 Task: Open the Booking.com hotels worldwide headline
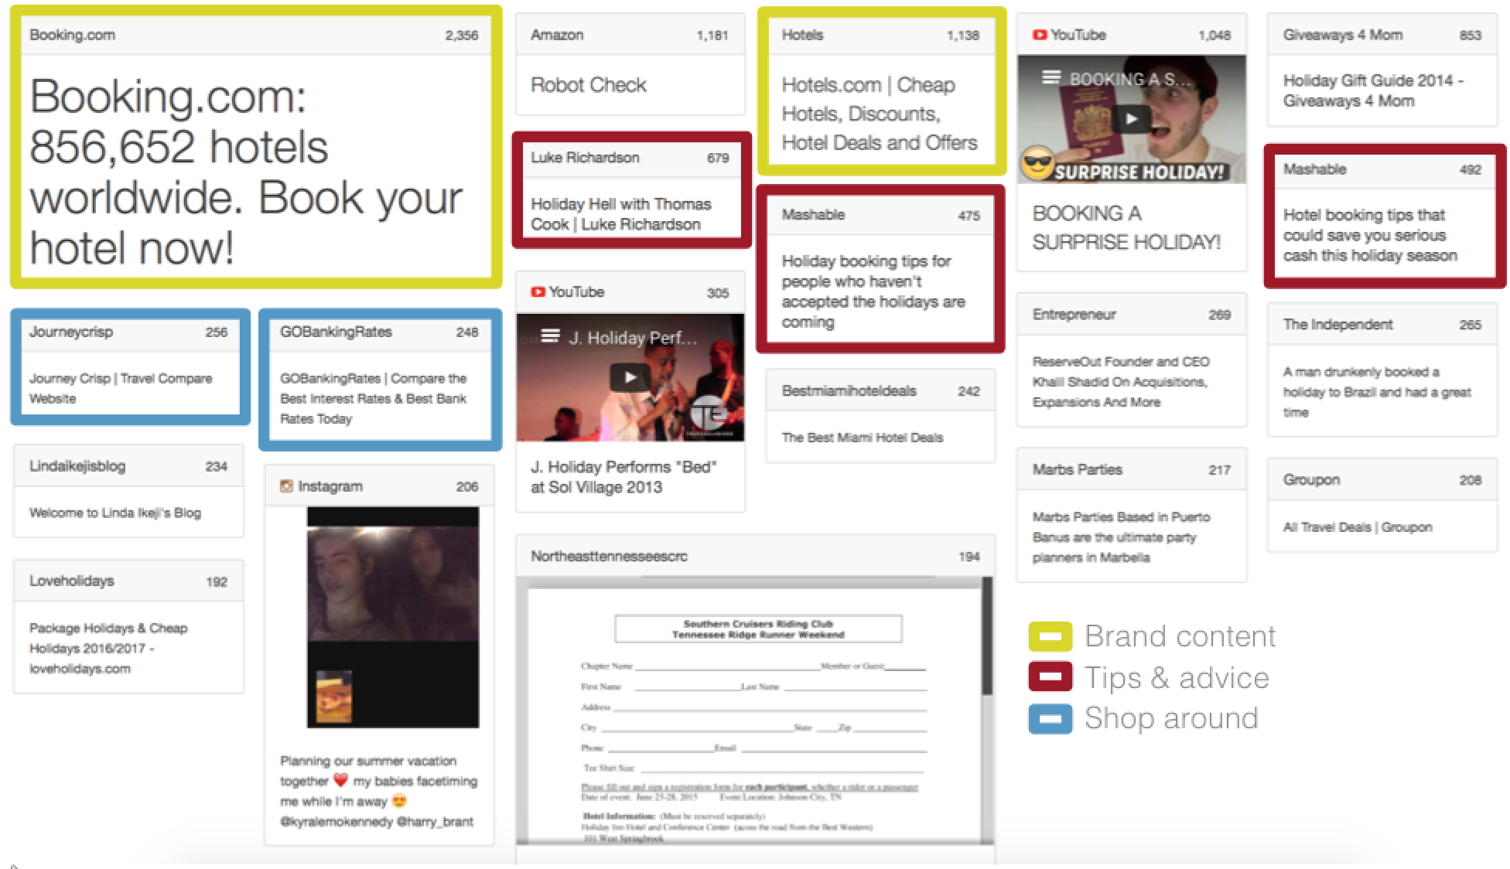(x=246, y=172)
